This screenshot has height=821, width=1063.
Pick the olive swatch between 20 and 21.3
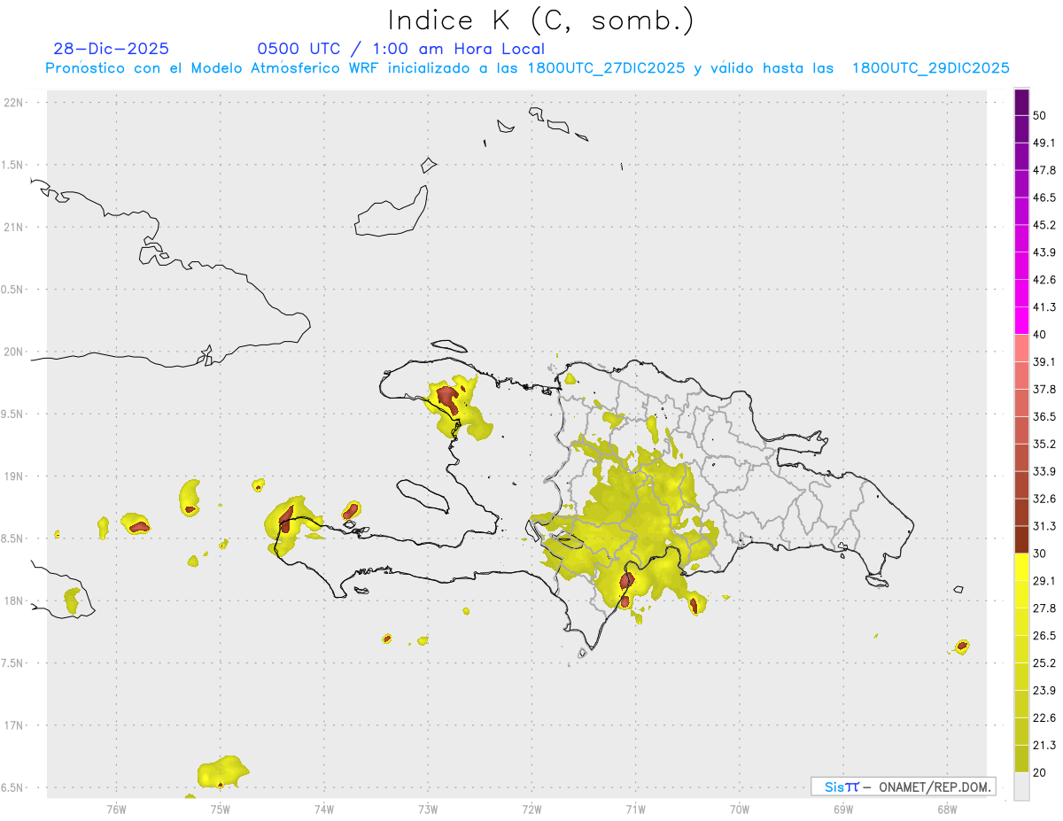click(x=1021, y=758)
